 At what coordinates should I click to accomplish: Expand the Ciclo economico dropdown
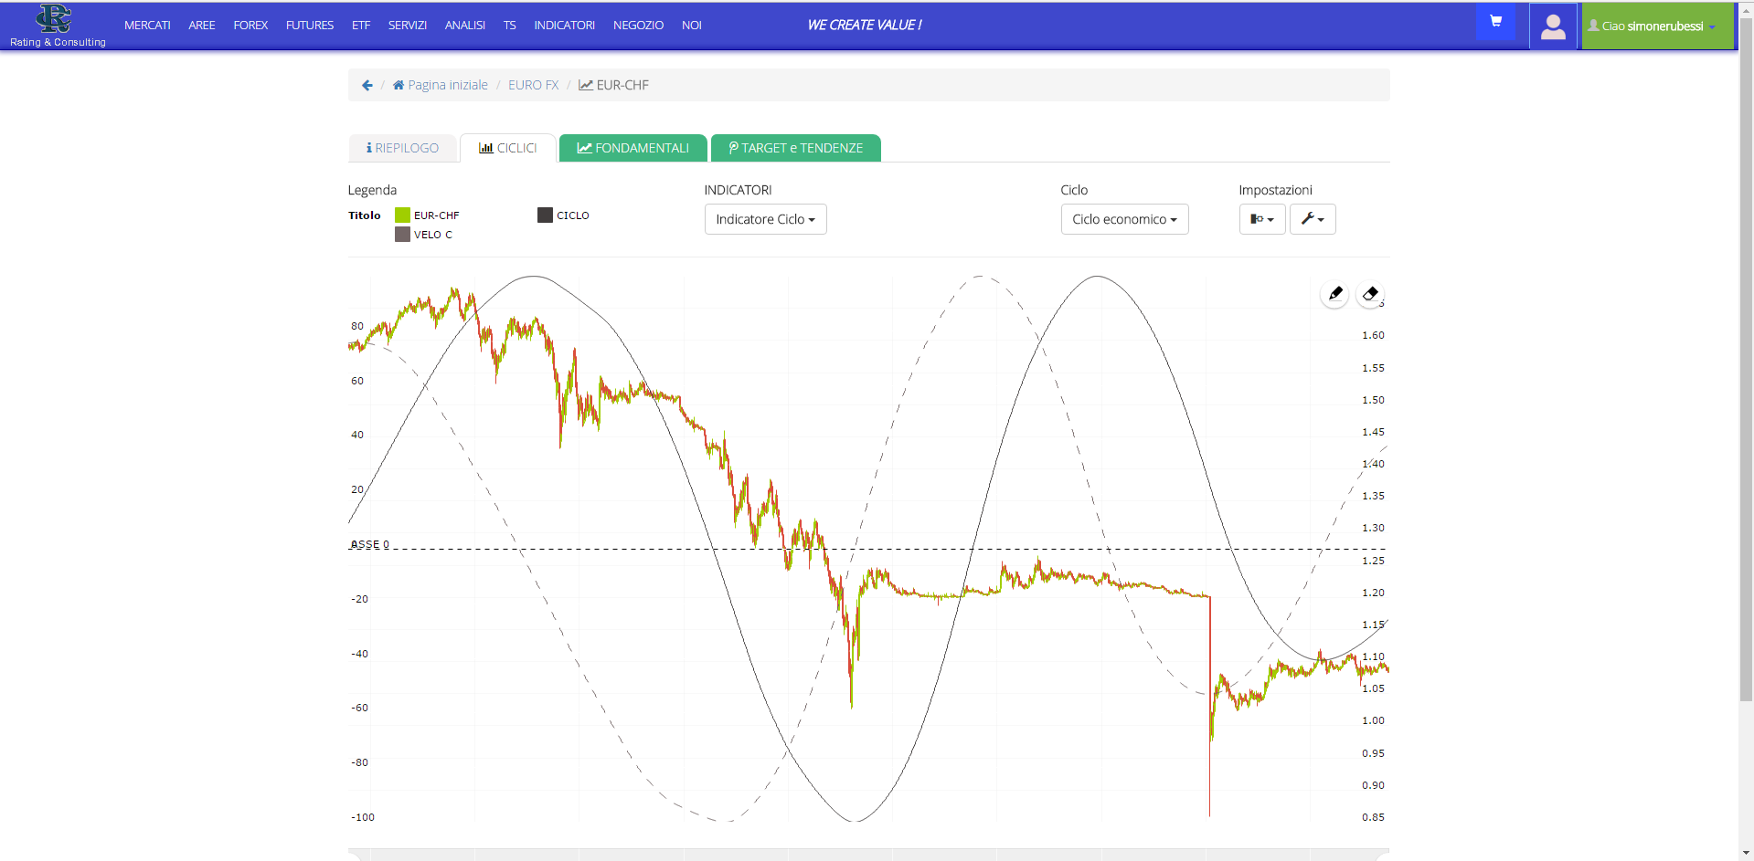click(x=1123, y=219)
